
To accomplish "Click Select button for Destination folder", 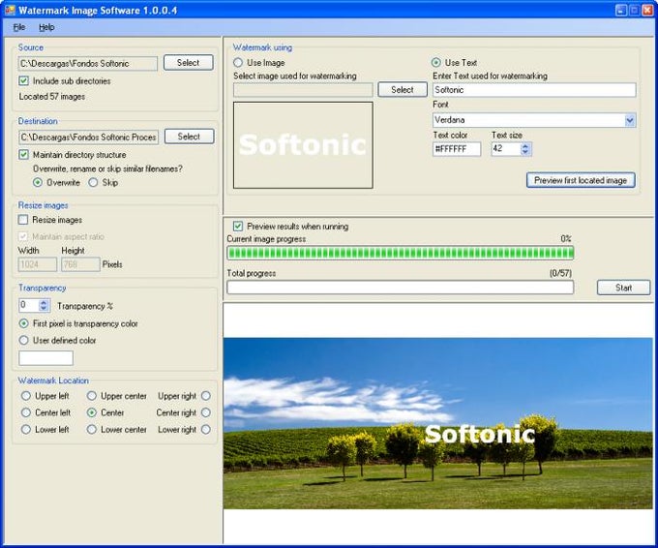I will click(x=189, y=137).
